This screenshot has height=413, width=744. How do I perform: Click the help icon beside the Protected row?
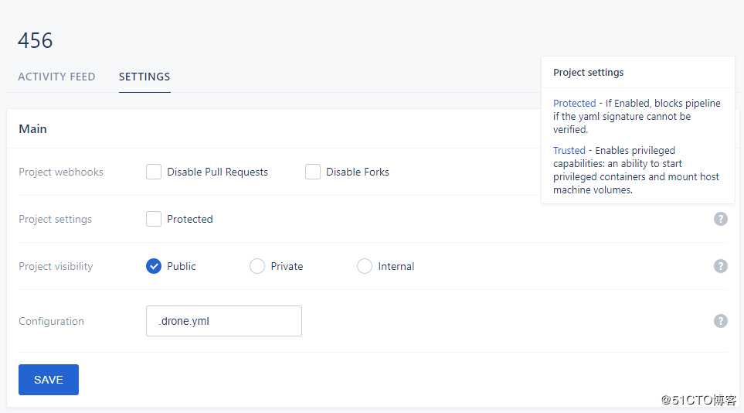pyautogui.click(x=720, y=219)
